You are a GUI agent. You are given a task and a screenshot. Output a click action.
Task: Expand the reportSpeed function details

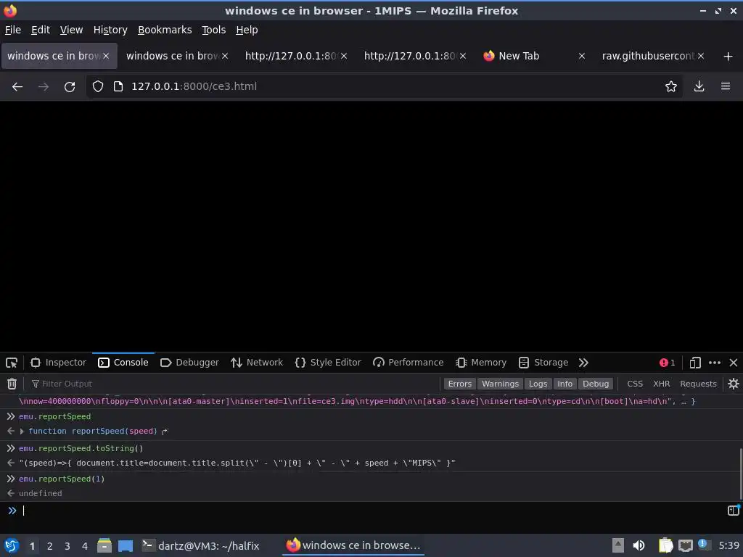(x=22, y=432)
